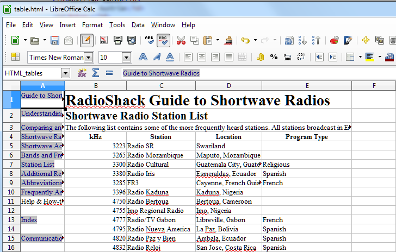This screenshot has height=252, width=396.
Task: Apply Percent number format
Action: click(x=274, y=57)
